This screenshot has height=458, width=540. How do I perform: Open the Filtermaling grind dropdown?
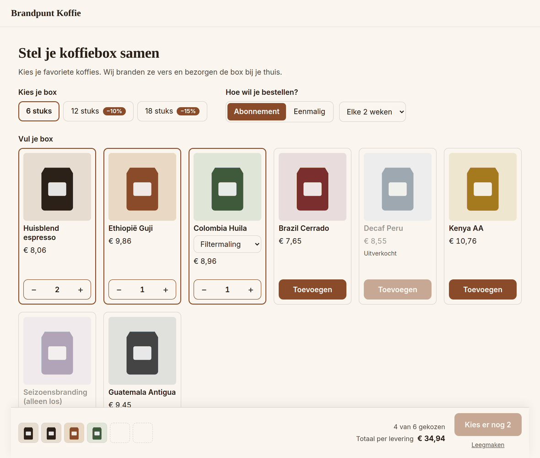(227, 244)
